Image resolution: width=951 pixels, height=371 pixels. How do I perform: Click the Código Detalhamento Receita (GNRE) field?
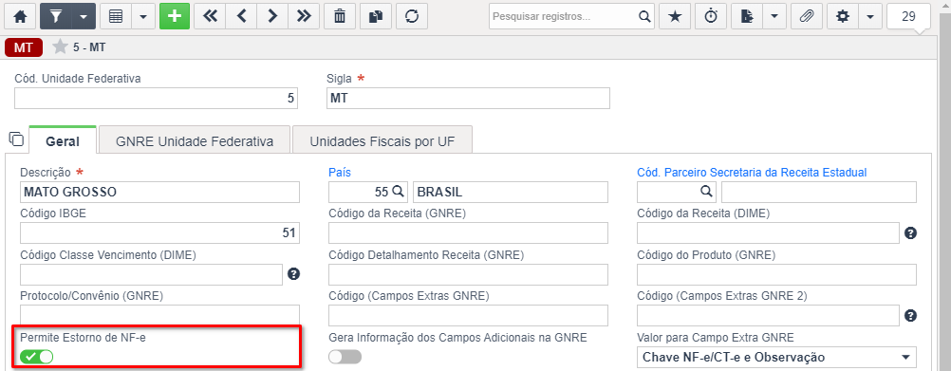(x=468, y=274)
